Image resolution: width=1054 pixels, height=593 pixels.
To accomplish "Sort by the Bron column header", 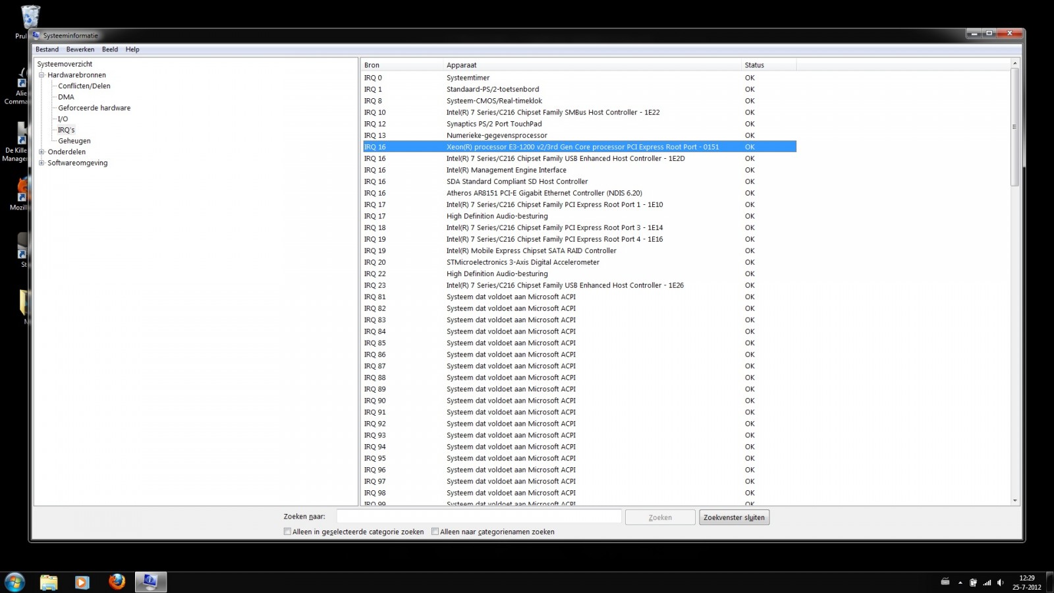I will (402, 65).
